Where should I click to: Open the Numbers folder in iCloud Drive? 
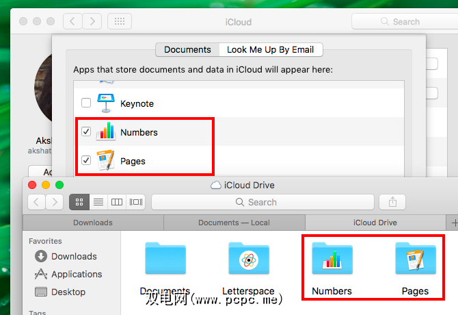(x=332, y=258)
